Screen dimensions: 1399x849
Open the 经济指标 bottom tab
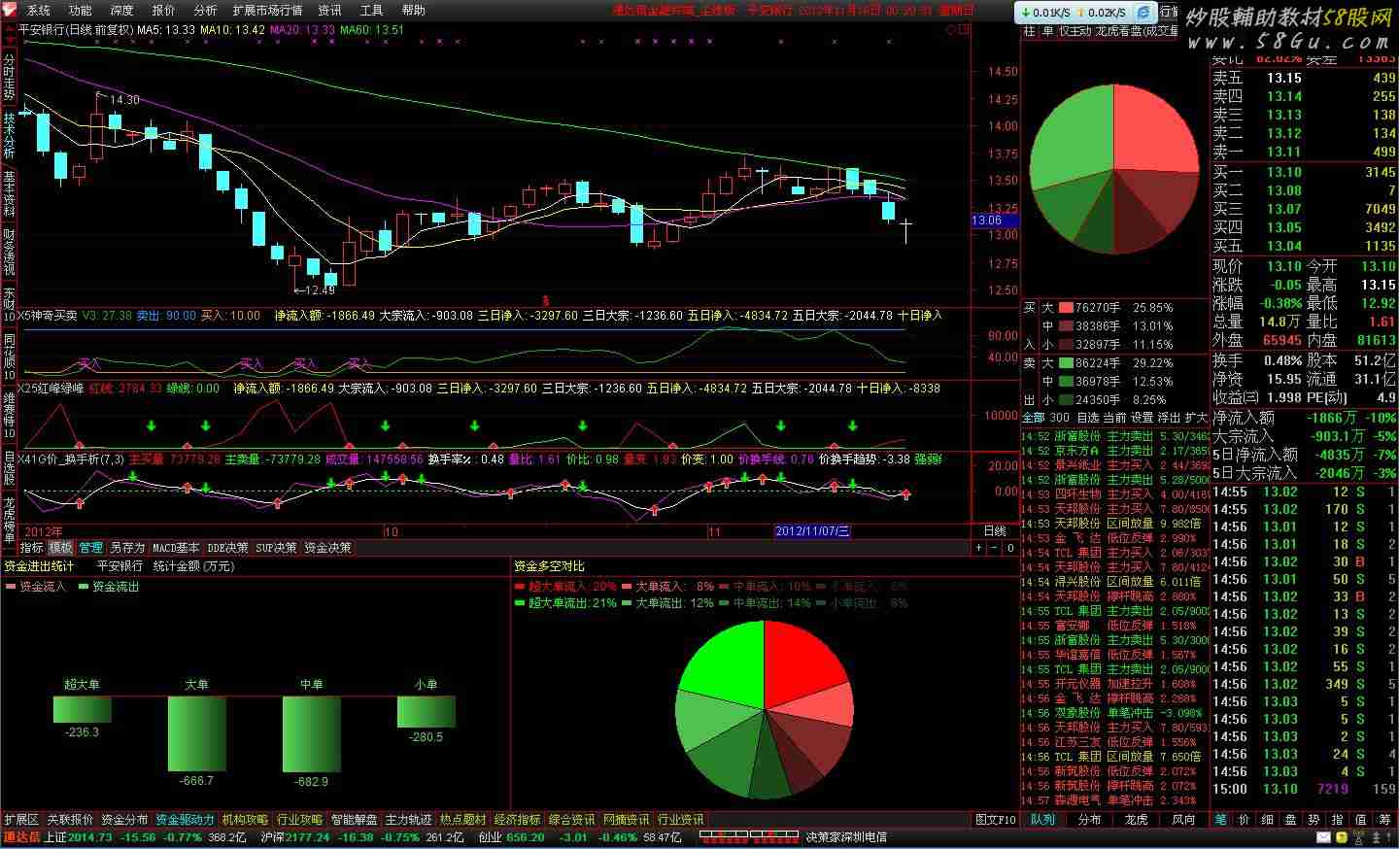coord(517,820)
